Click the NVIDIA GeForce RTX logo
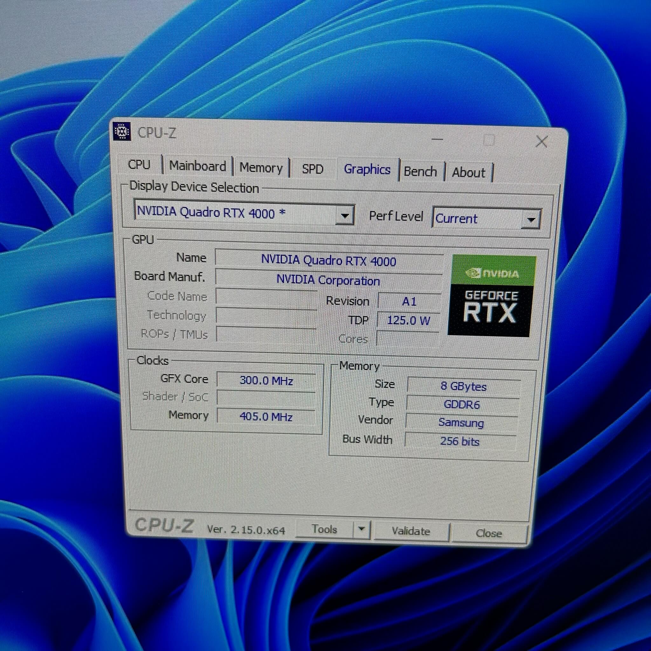This screenshot has height=651, width=651. pyautogui.click(x=491, y=295)
